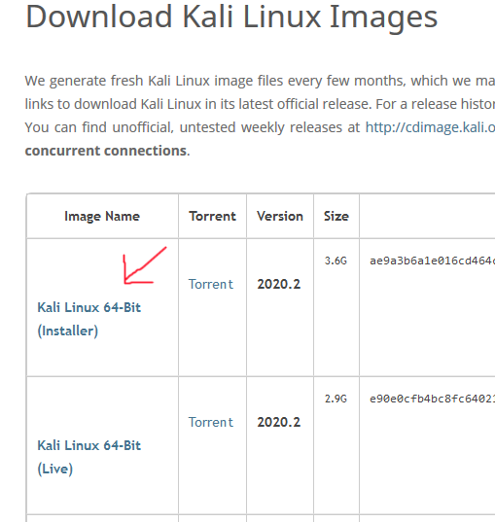The width and height of the screenshot is (495, 522).
Task: Click the Version column header
Action: coord(280,216)
